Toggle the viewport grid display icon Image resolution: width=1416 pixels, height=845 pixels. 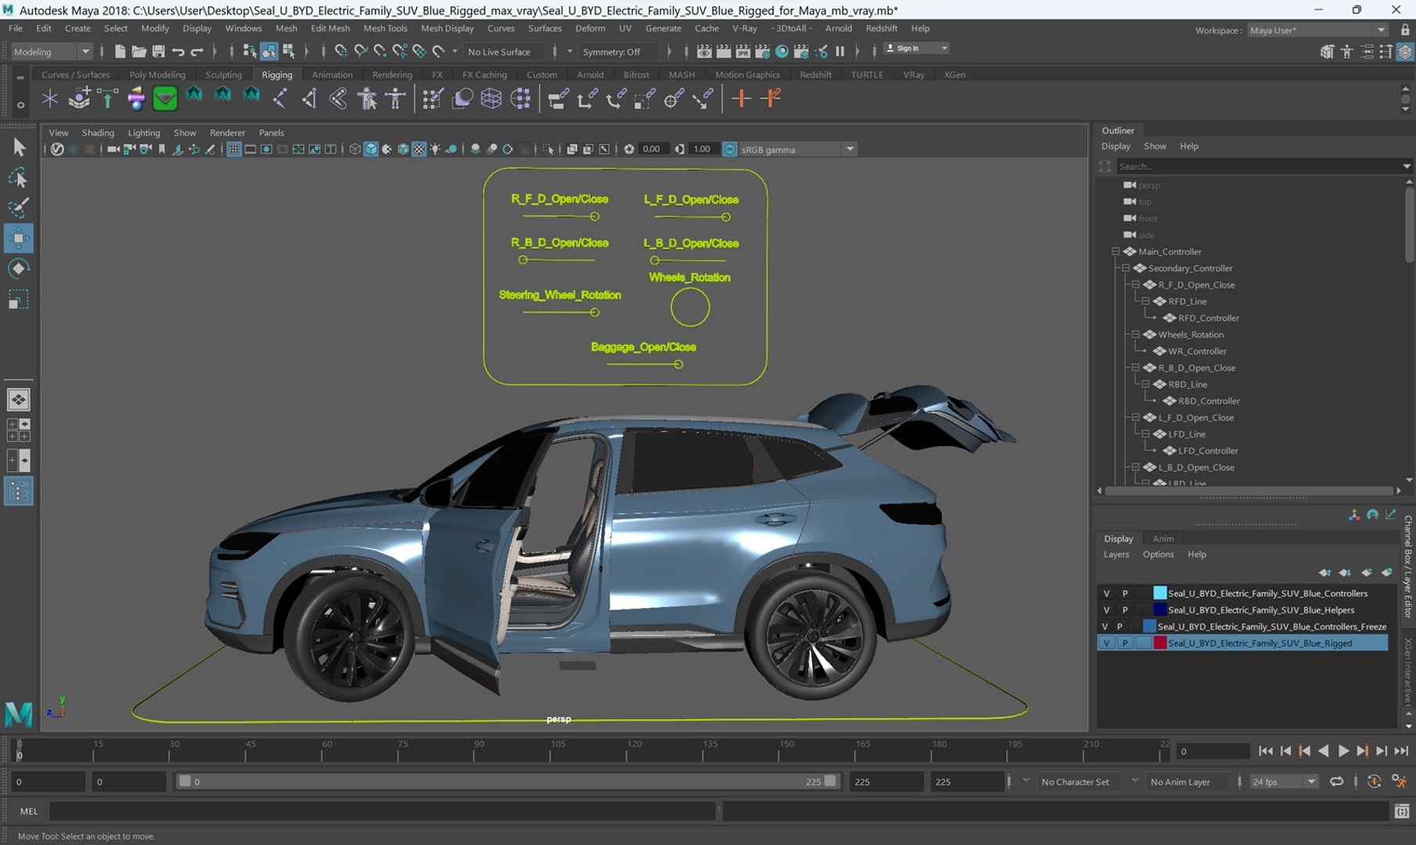[233, 149]
